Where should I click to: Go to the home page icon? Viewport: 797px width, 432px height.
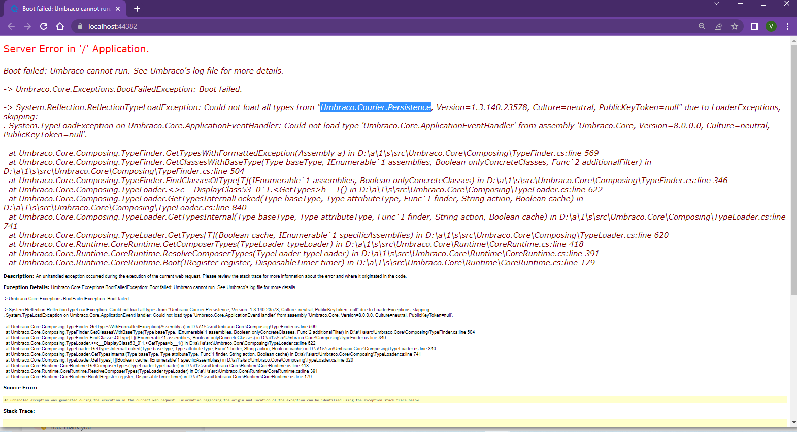(60, 26)
